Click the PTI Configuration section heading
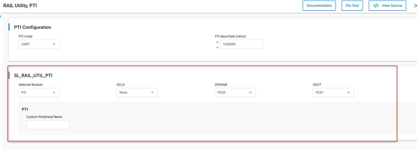This screenshot has width=417, height=150. pyautogui.click(x=32, y=27)
